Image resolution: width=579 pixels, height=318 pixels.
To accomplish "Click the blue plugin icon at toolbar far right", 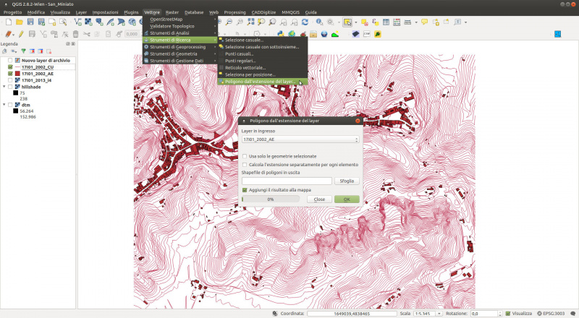I will coord(557,34).
